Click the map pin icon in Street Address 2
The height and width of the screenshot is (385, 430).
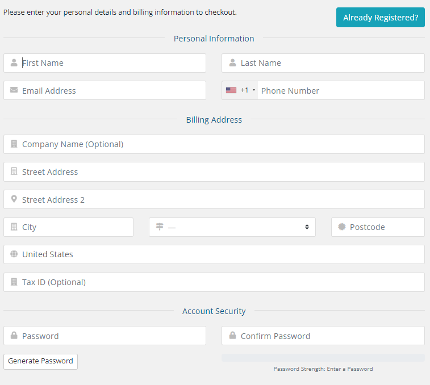point(14,199)
